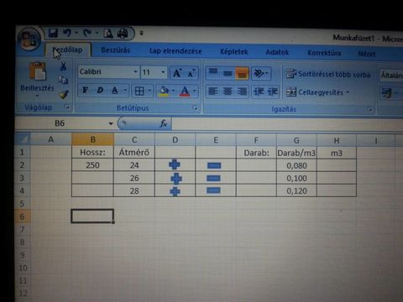Click the plus shape in row 2

pyautogui.click(x=175, y=164)
